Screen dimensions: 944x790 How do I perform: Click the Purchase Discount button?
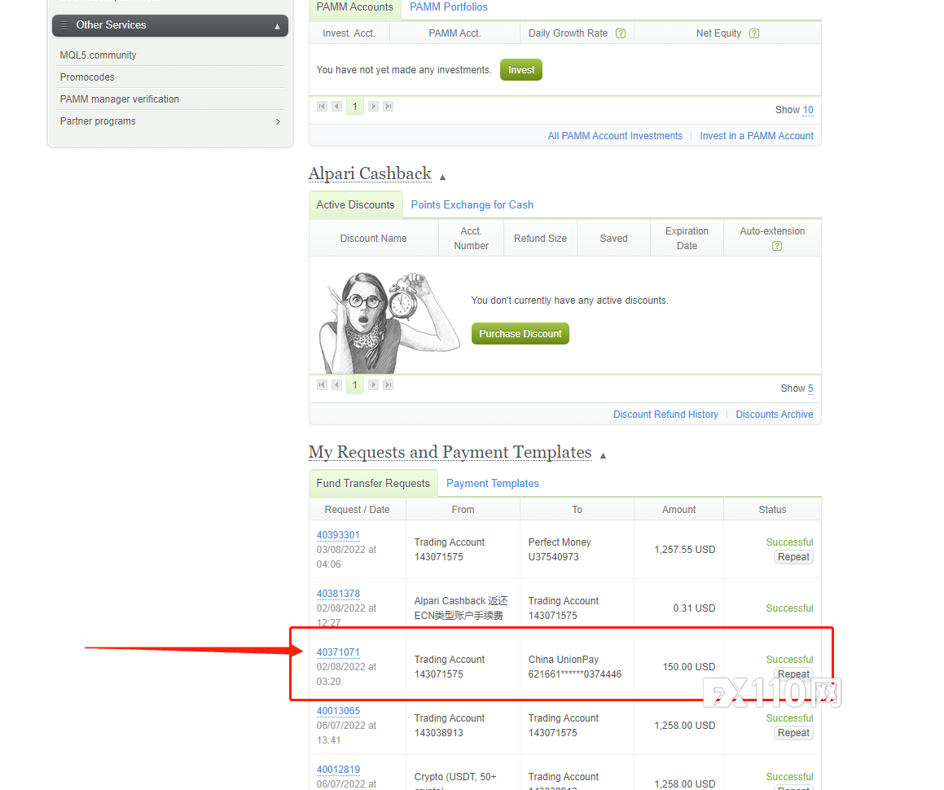520,334
